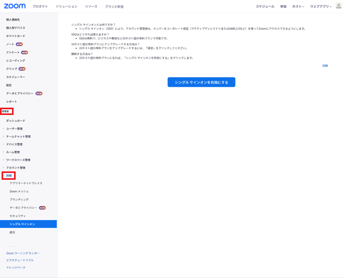The width and height of the screenshot is (345, 278).
Task: Open プロダクト in top navigation
Action: click(x=40, y=6)
